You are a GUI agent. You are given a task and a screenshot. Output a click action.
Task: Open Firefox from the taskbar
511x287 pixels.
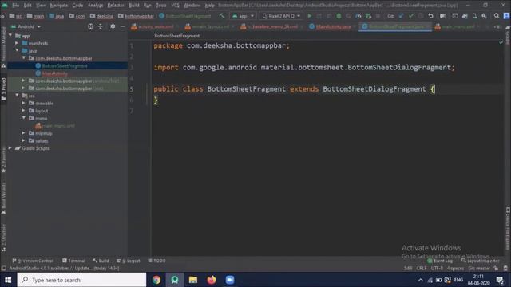click(211, 280)
